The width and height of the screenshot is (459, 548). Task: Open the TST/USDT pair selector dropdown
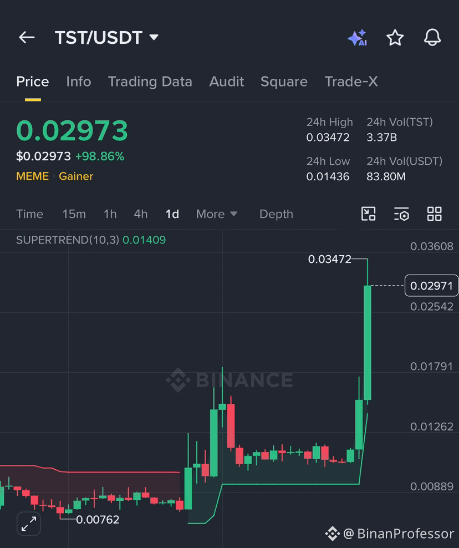pos(106,37)
